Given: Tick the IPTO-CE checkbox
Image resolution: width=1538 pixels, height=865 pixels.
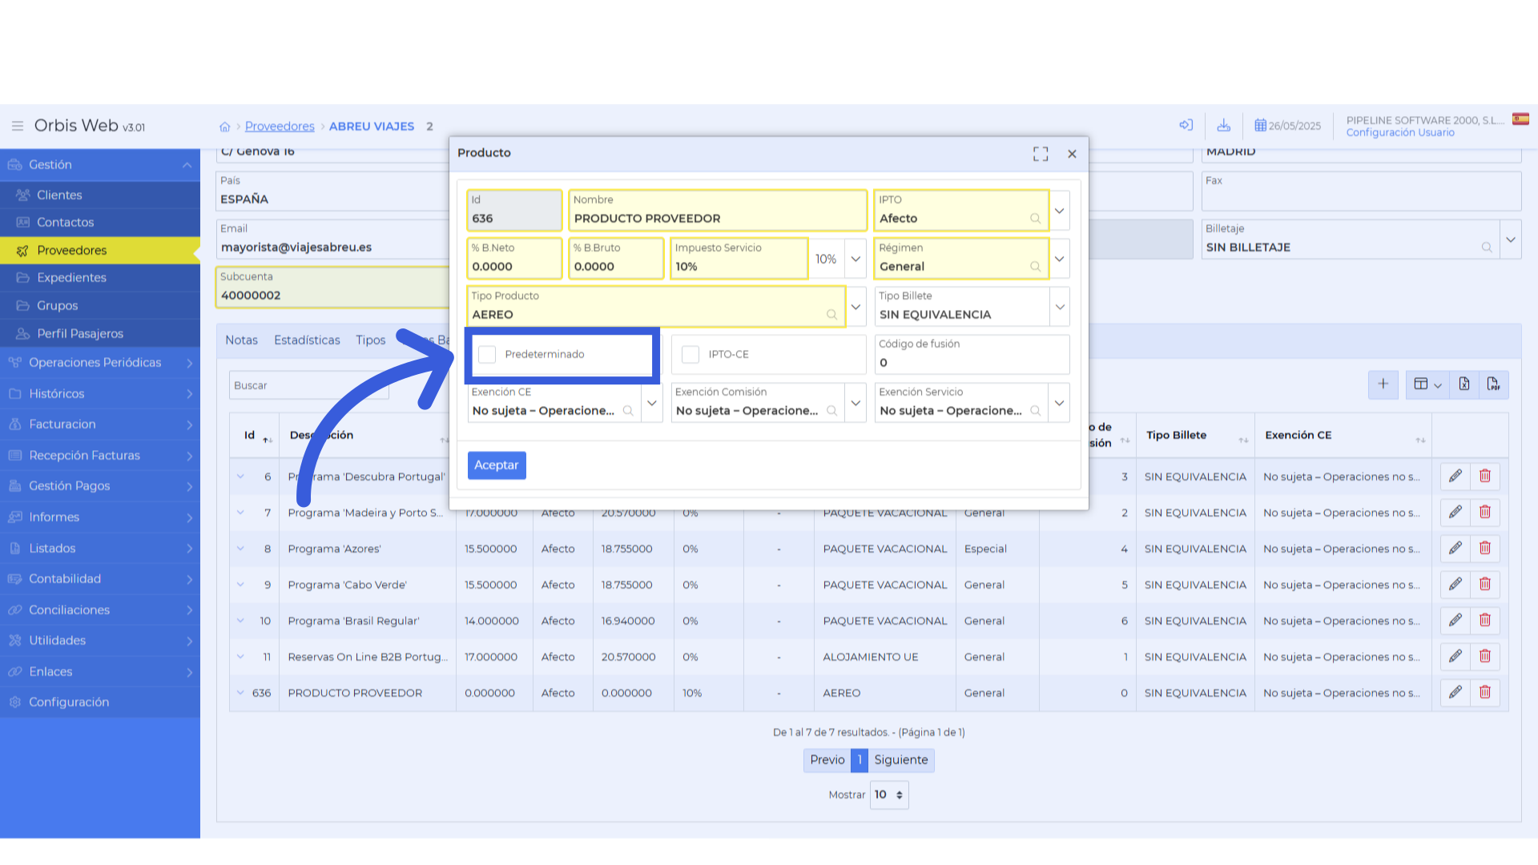Looking at the screenshot, I should coord(690,354).
